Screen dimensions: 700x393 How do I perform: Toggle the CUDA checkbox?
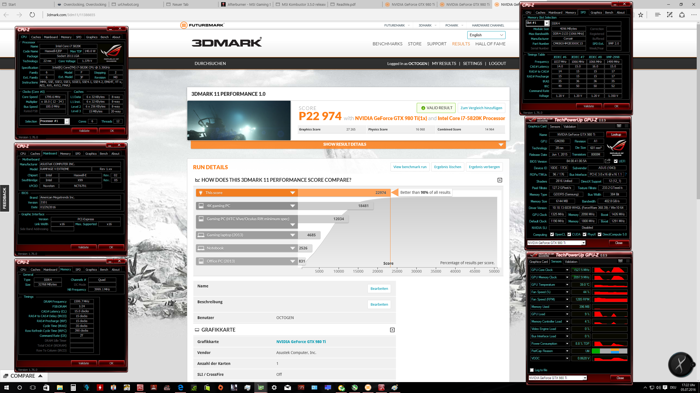pyautogui.click(x=569, y=234)
